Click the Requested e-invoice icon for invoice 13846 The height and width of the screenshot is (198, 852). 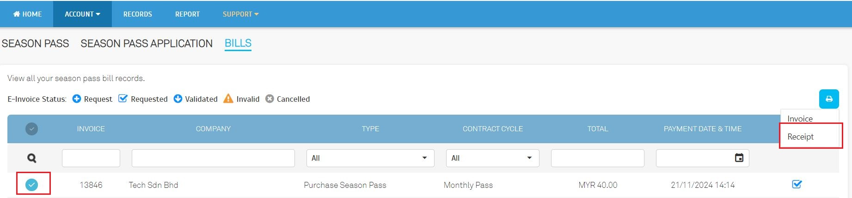pyautogui.click(x=797, y=185)
